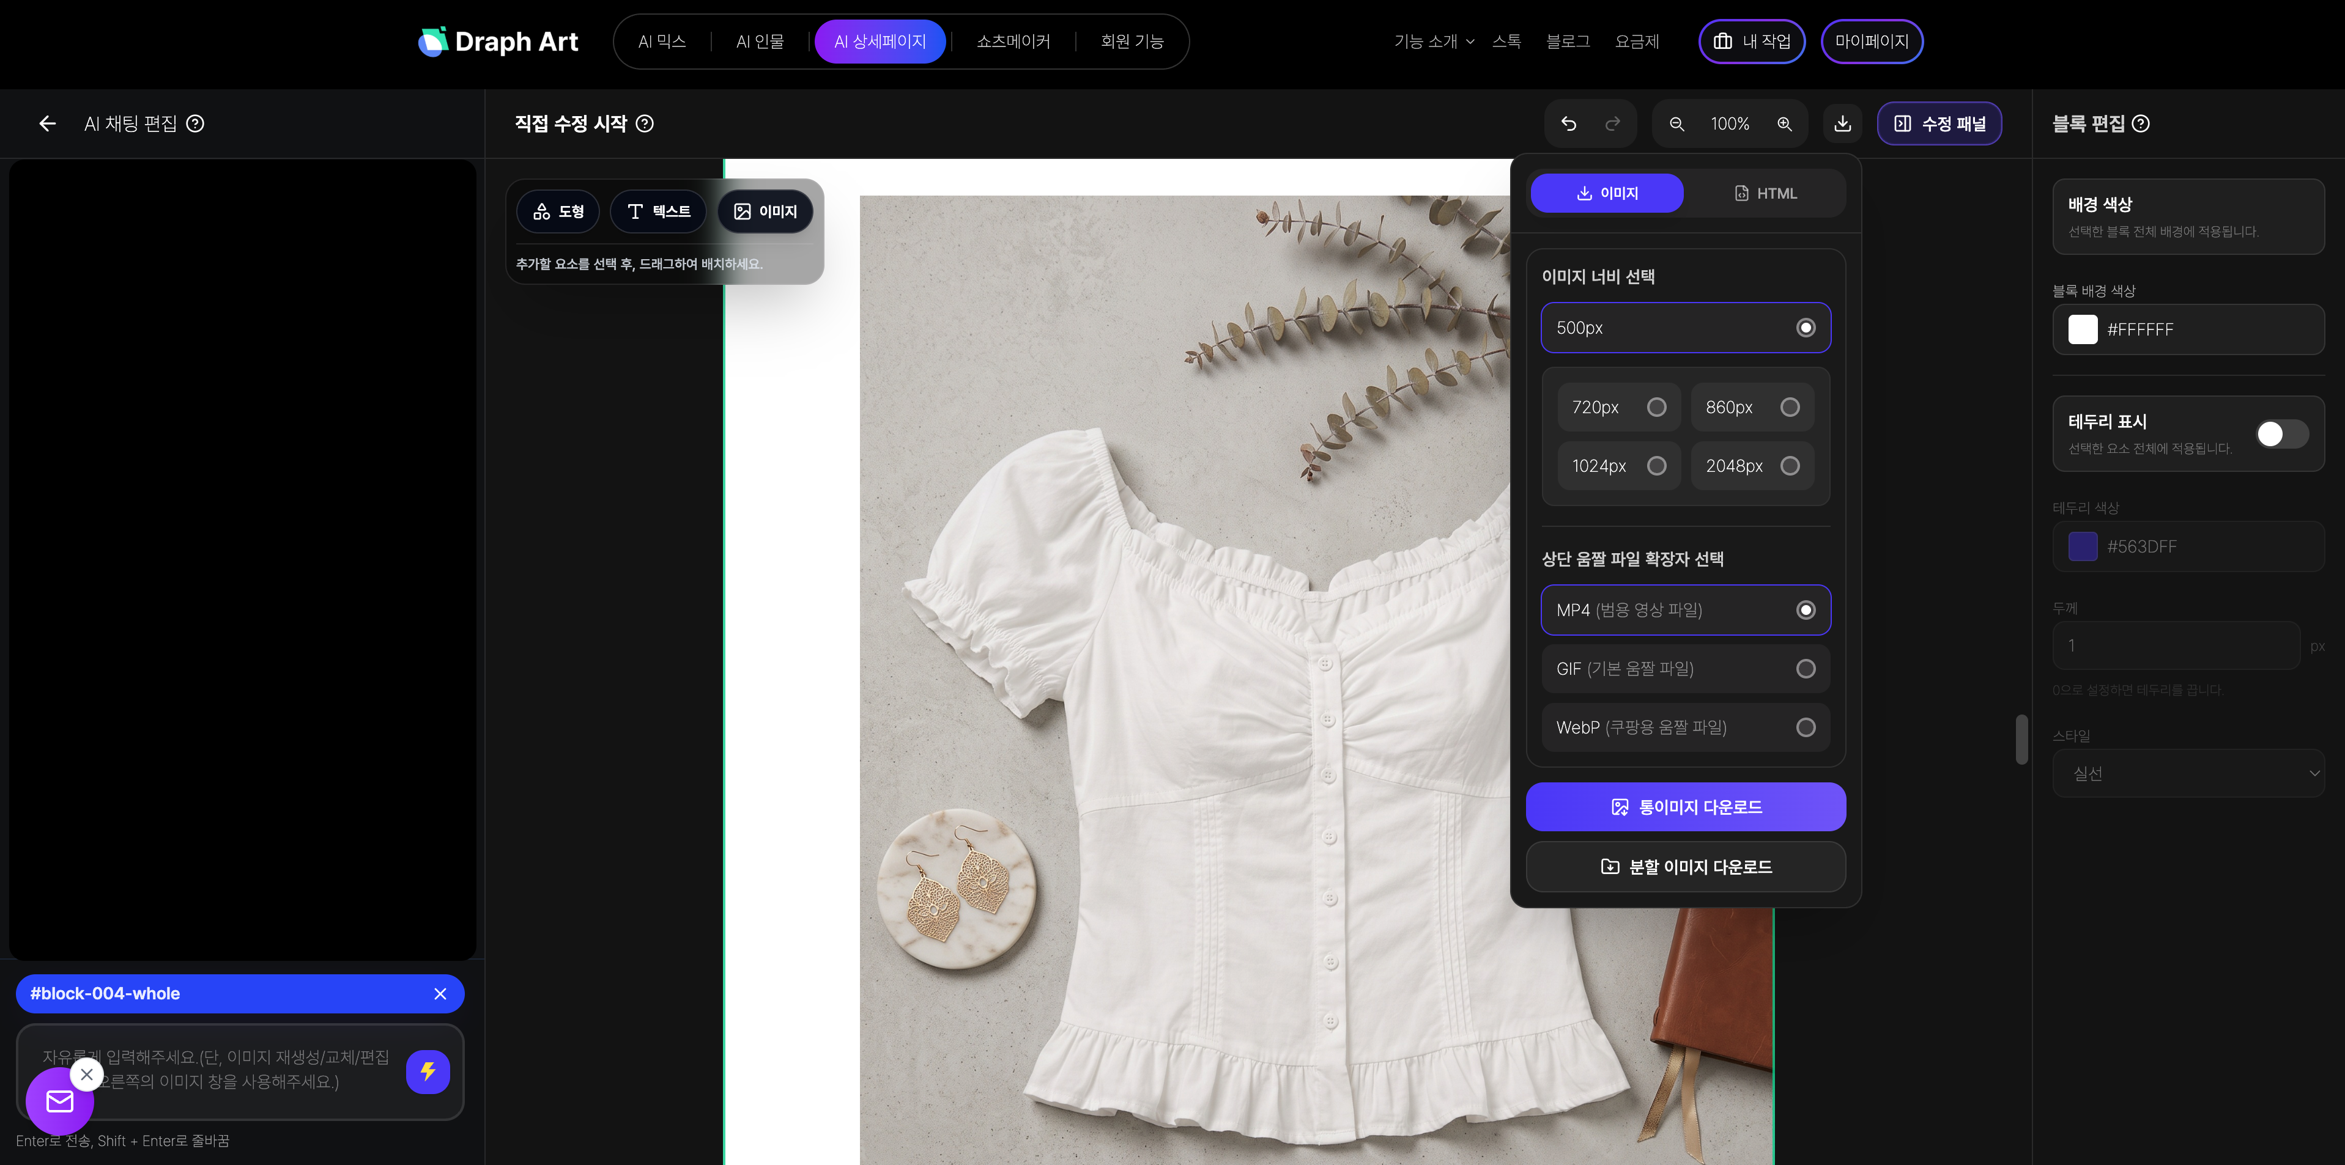Zoom out the canvas
This screenshot has height=1165, width=2345.
[x=1677, y=123]
